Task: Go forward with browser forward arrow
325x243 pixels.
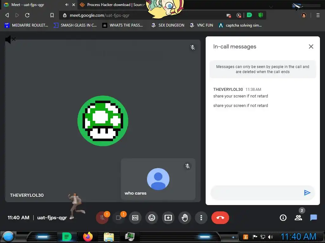Action: [17, 15]
